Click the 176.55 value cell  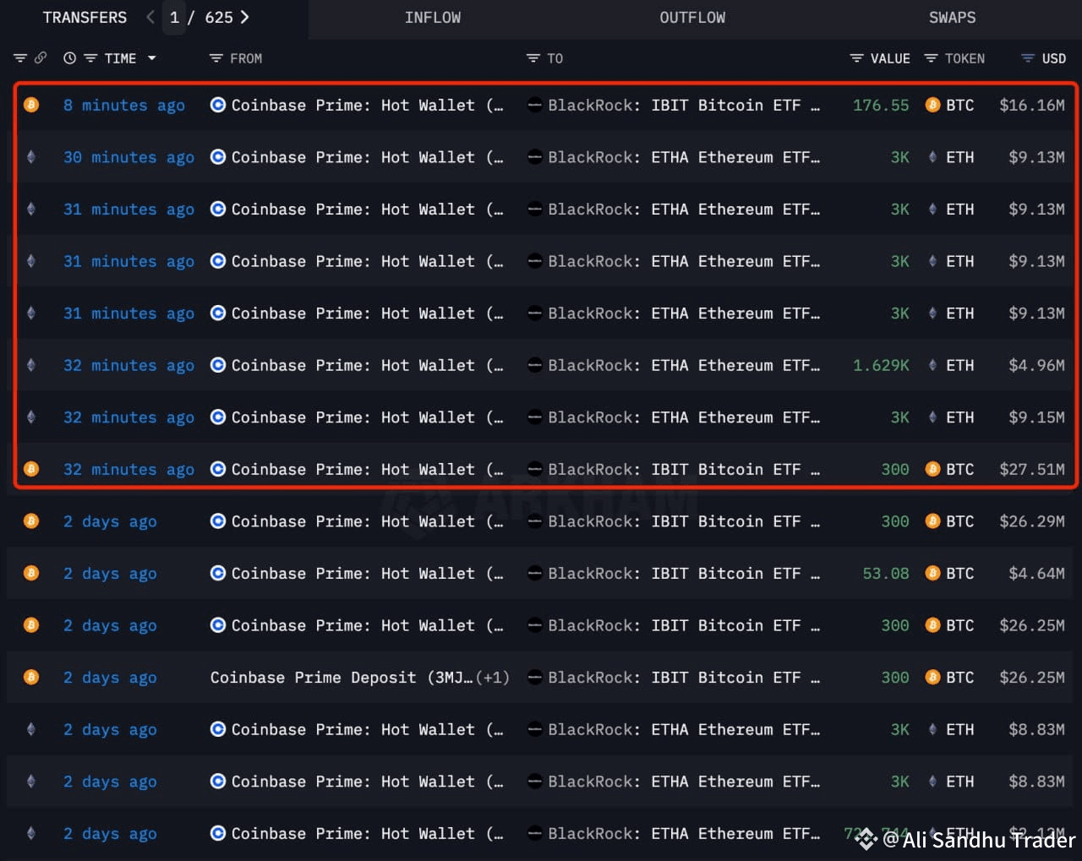(881, 105)
